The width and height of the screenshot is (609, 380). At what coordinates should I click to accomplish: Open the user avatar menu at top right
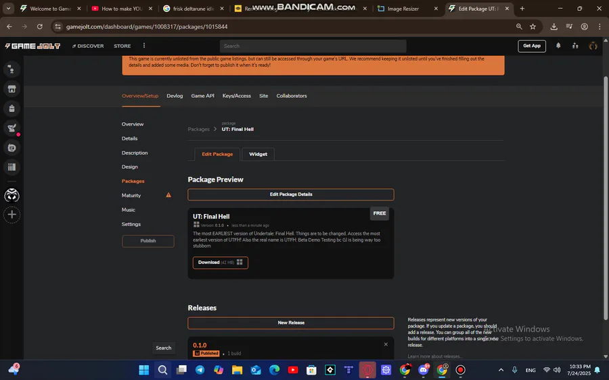click(593, 46)
